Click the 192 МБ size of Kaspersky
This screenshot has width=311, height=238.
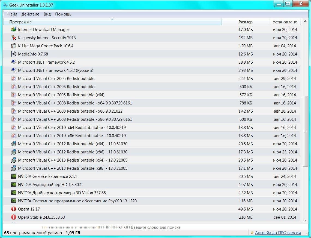pos(246,38)
